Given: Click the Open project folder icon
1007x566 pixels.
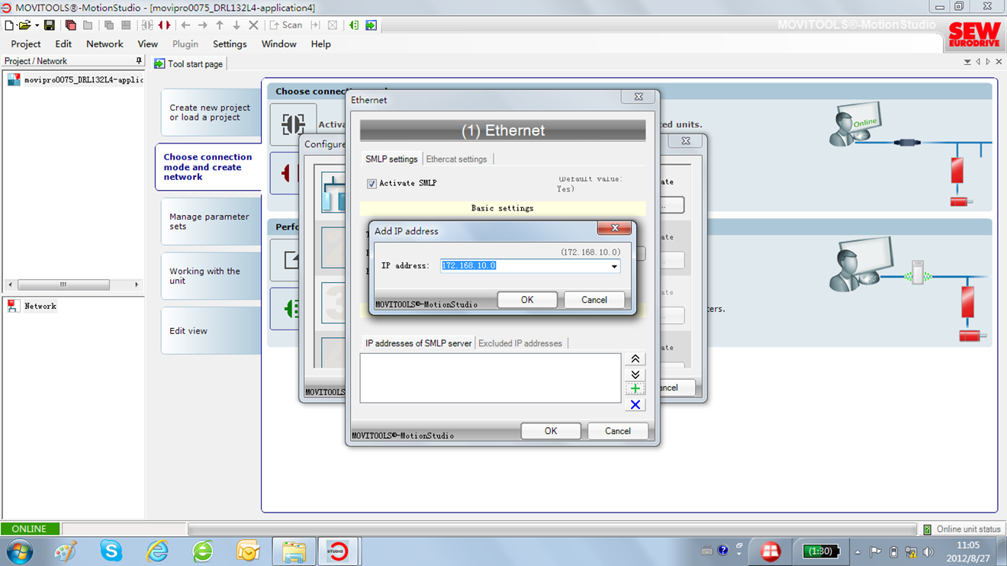Looking at the screenshot, I should tap(24, 25).
